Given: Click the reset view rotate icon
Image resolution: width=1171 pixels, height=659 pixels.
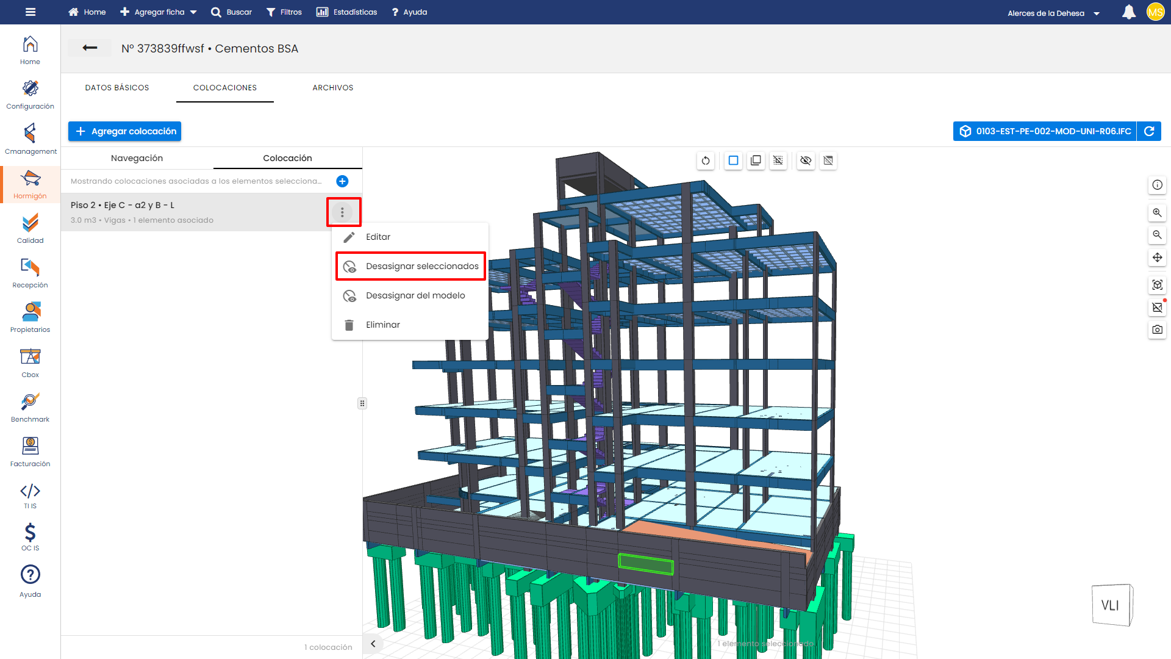Looking at the screenshot, I should coord(706,160).
